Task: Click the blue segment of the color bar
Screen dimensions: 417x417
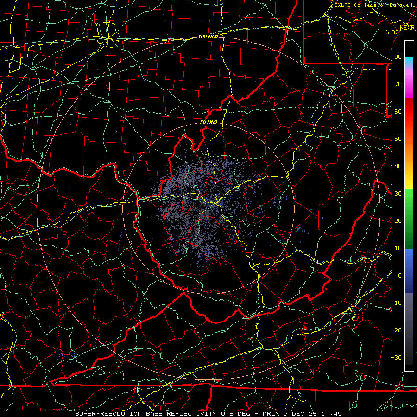Action: (x=409, y=271)
